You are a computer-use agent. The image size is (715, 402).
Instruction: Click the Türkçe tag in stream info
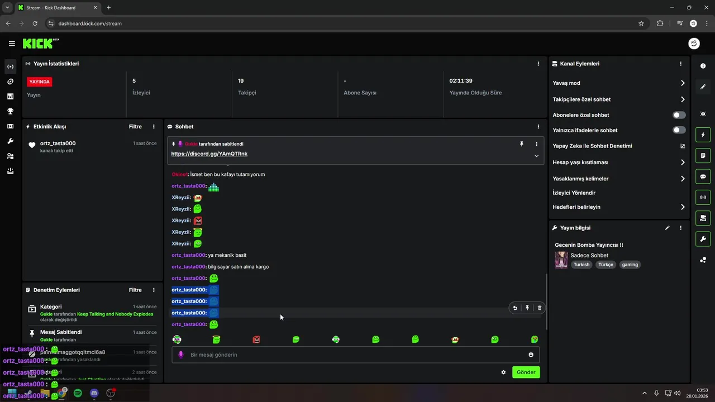tap(606, 265)
